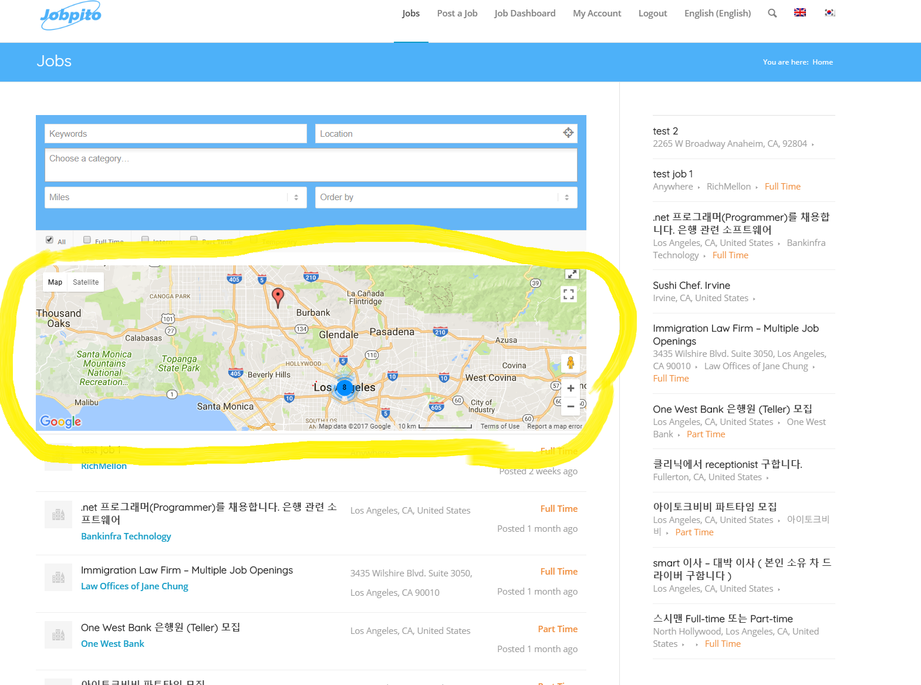Open sidebar 'Immigration Law Firm – Multiple Job Openings'

(736, 335)
